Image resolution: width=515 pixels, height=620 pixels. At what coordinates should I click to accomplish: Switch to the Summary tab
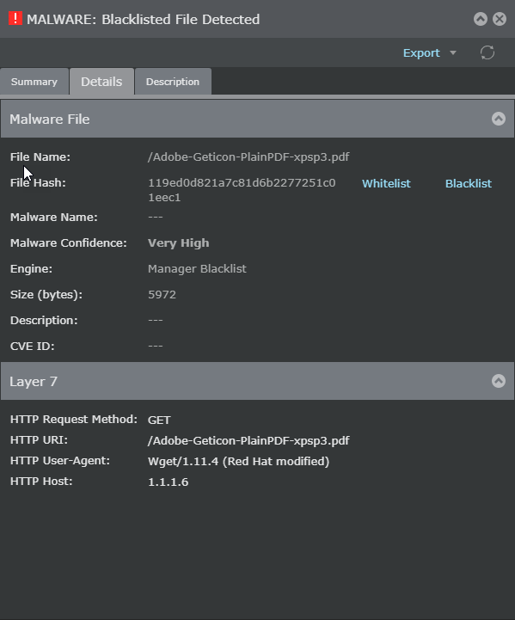point(34,82)
